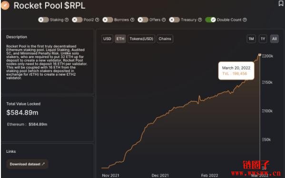This screenshot has height=178, width=285.
Task: Open the Treasury help question-mark icon
Action: pos(200,20)
